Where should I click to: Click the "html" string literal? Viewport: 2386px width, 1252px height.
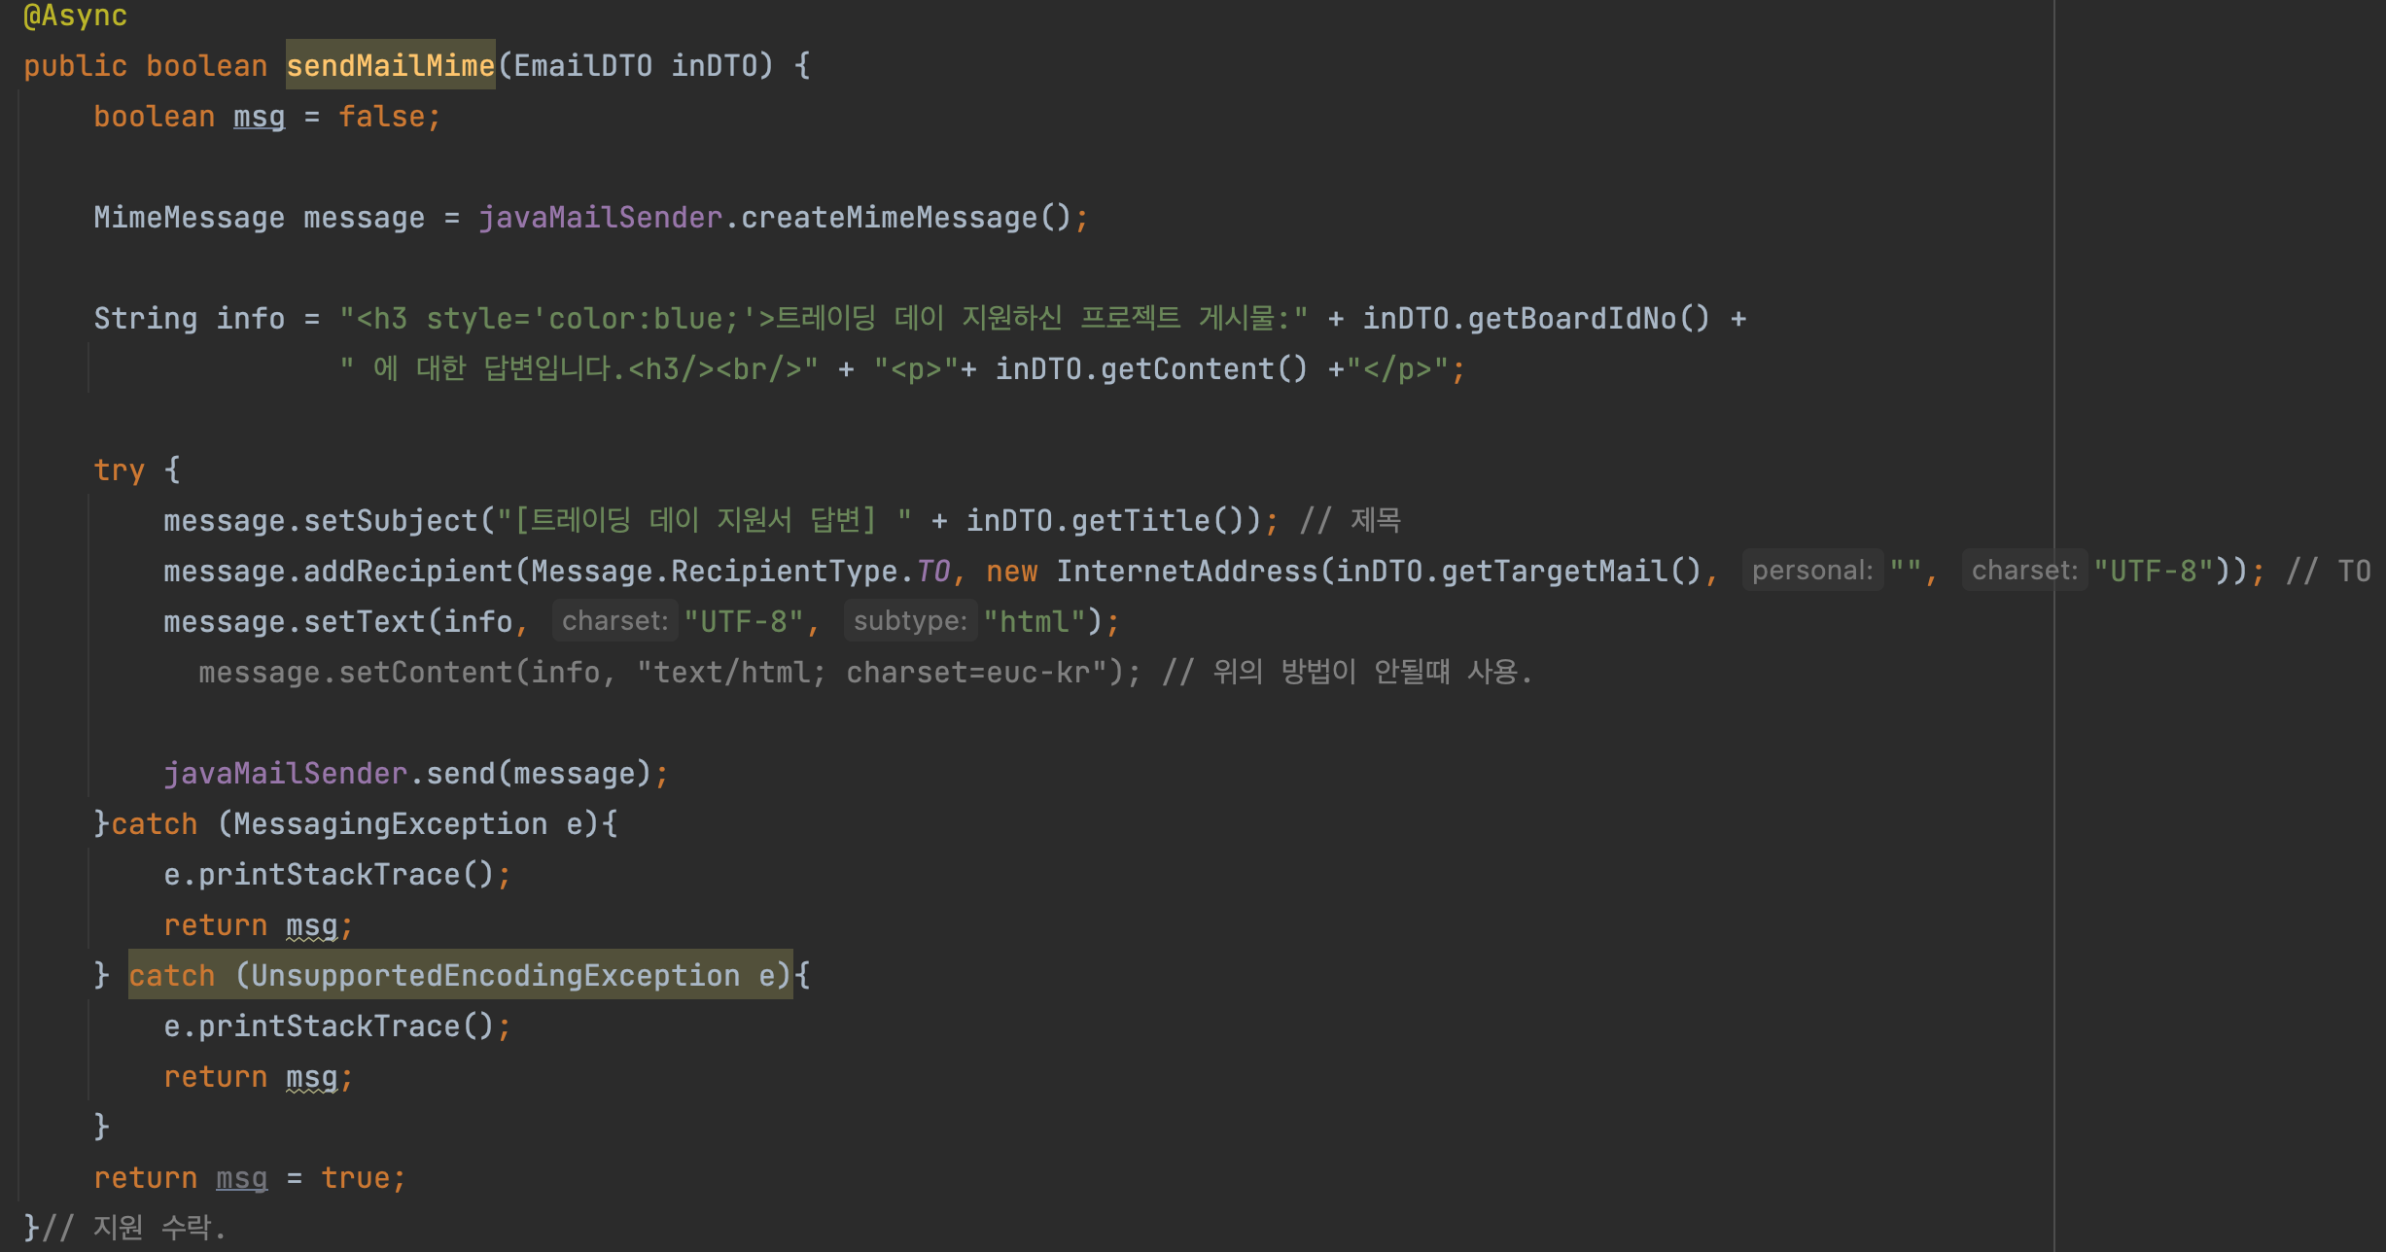[x=1034, y=621]
